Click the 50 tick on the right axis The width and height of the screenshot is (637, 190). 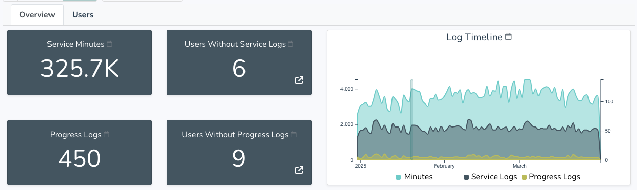click(x=608, y=131)
